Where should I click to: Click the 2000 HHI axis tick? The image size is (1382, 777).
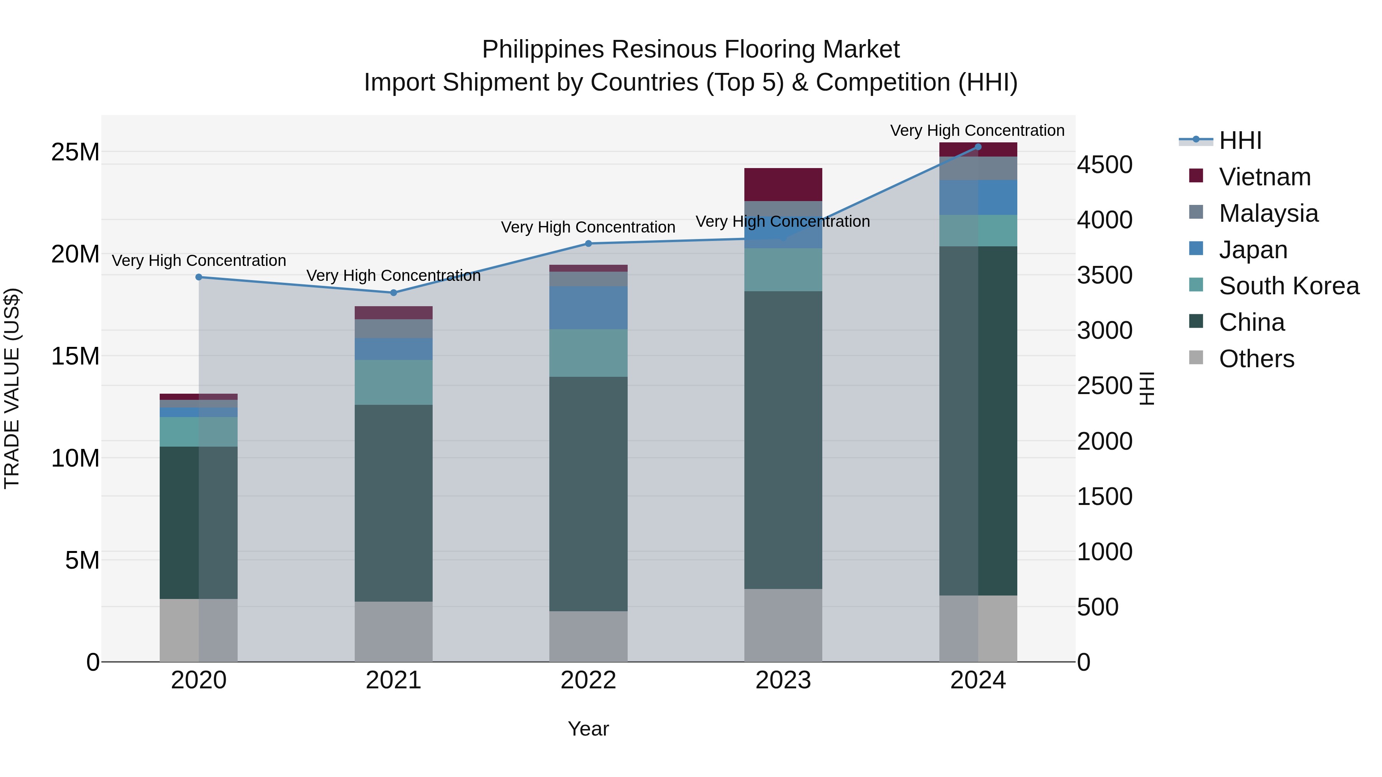pyautogui.click(x=1104, y=441)
